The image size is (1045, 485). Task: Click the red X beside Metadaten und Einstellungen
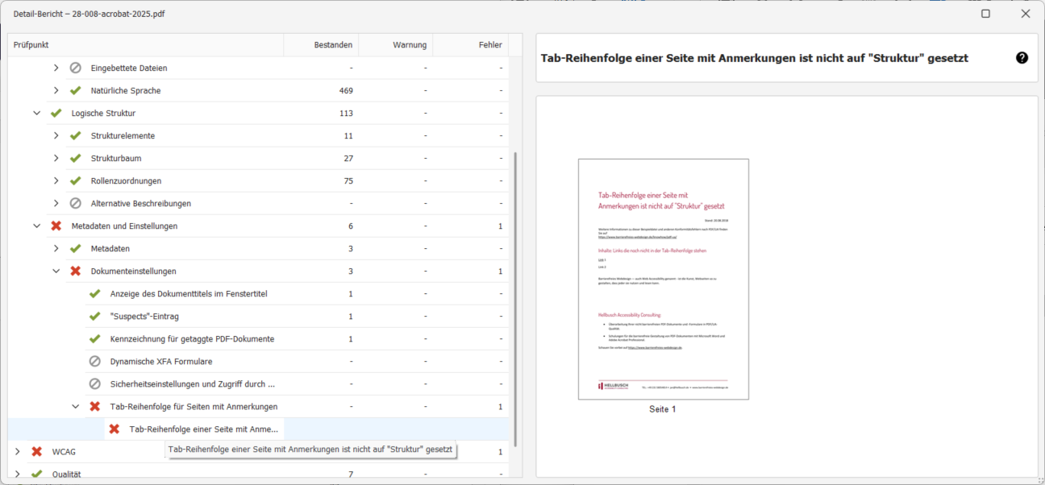click(56, 226)
